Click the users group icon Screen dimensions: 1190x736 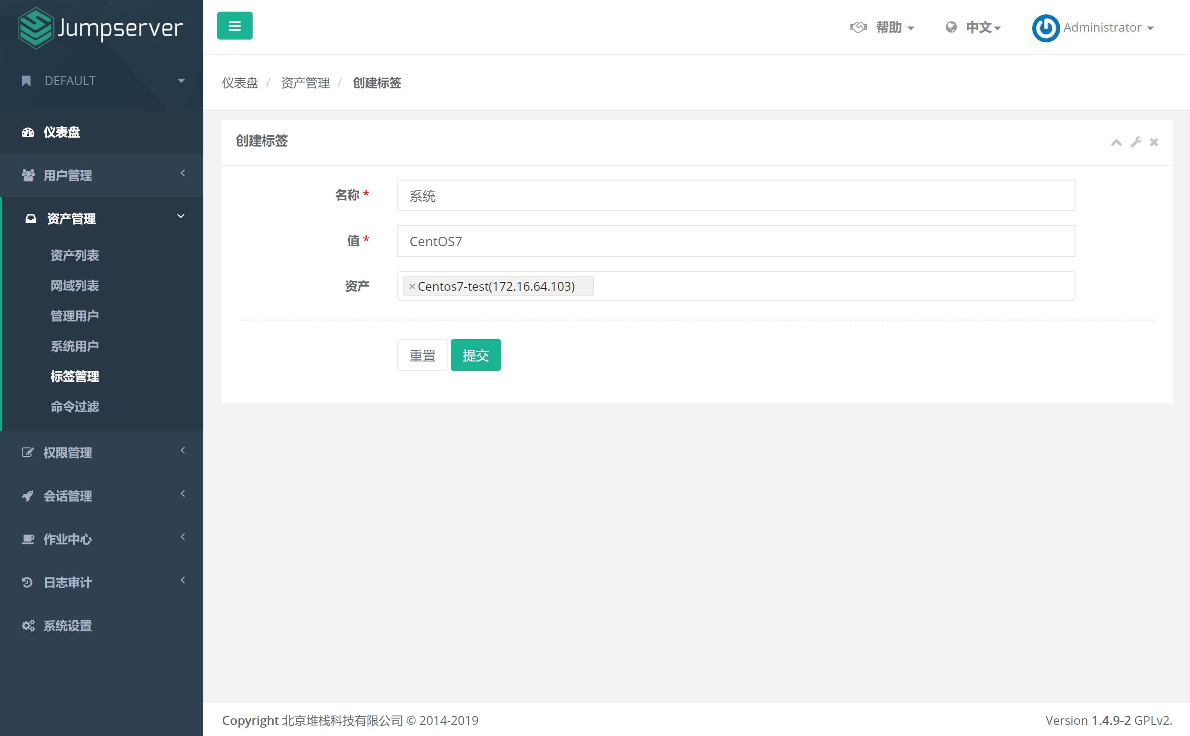click(28, 175)
